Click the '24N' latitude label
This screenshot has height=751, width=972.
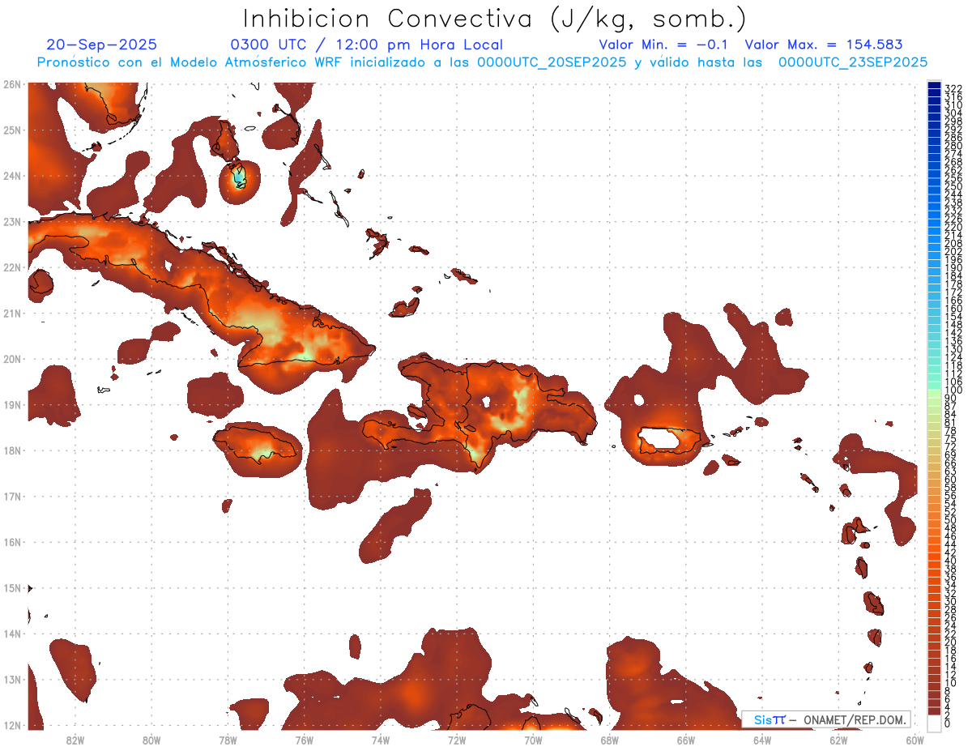(x=11, y=176)
